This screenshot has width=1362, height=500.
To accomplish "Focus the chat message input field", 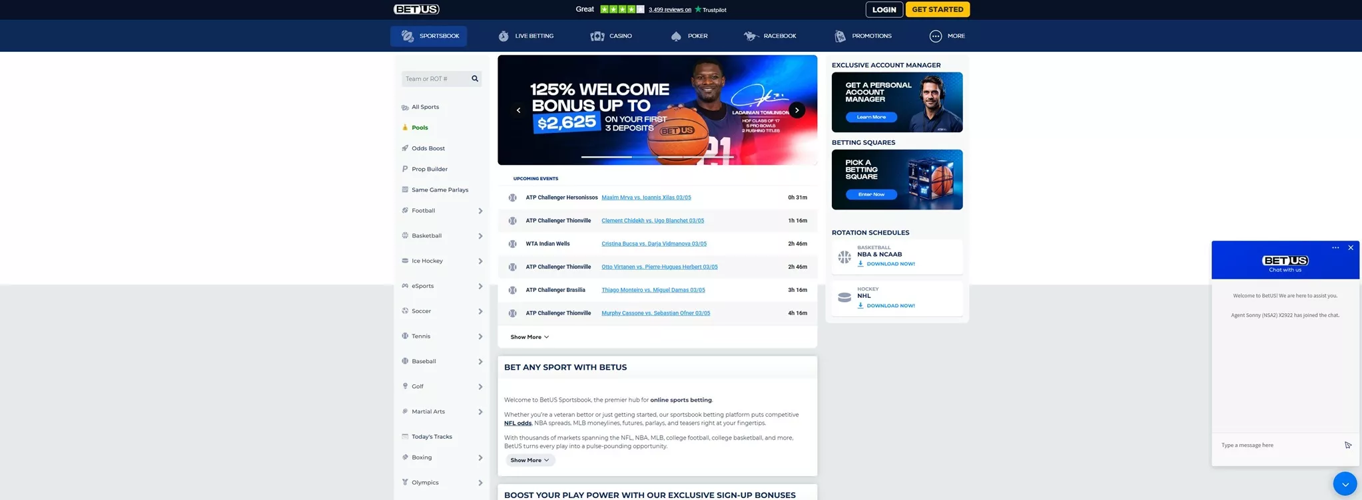I will coord(1279,445).
